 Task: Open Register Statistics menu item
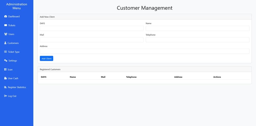click(17, 87)
